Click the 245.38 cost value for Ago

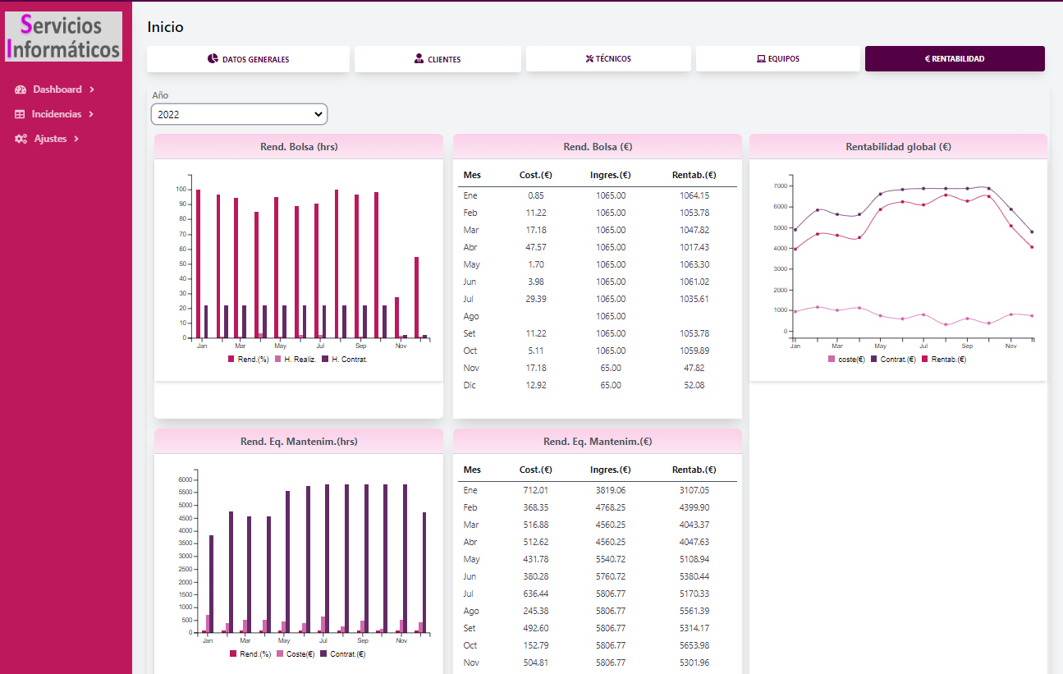[x=536, y=611]
